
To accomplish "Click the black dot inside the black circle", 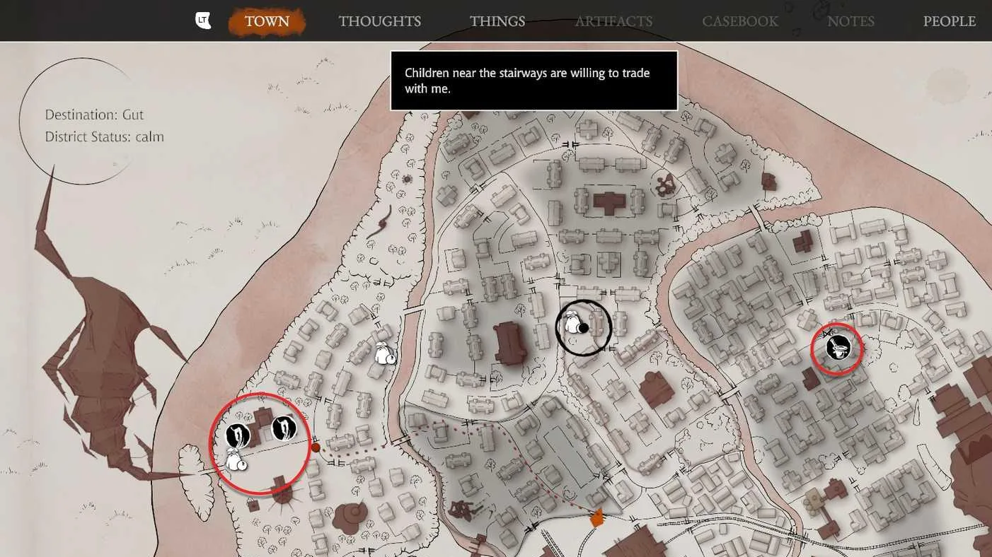I will [x=583, y=328].
